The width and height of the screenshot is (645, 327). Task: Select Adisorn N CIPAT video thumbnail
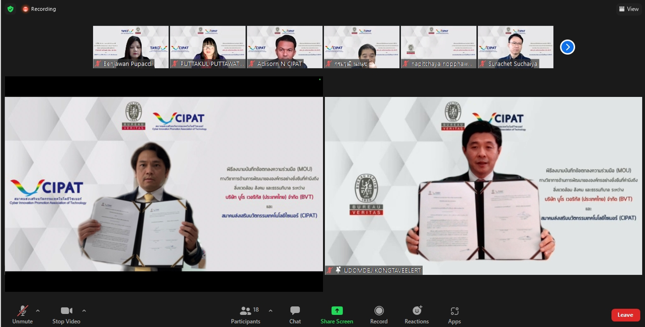(x=285, y=47)
